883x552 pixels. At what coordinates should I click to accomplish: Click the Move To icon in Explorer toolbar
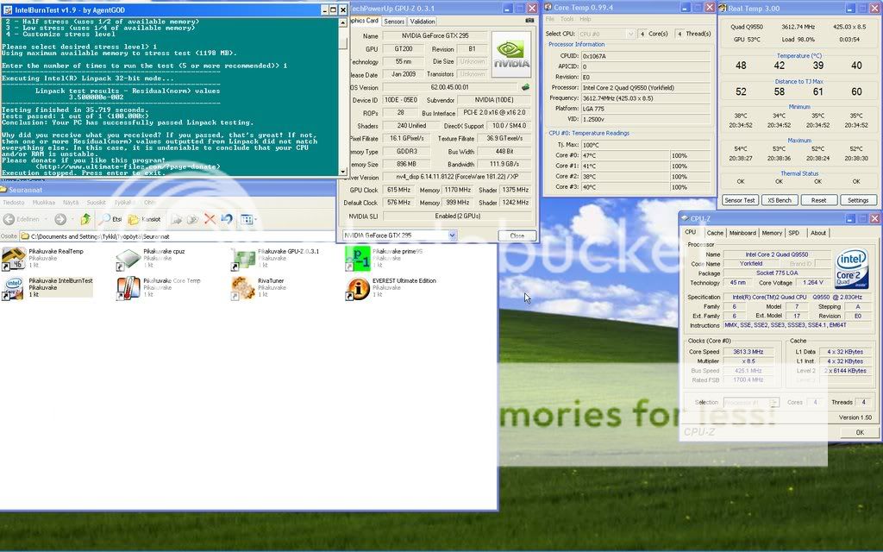click(x=177, y=219)
